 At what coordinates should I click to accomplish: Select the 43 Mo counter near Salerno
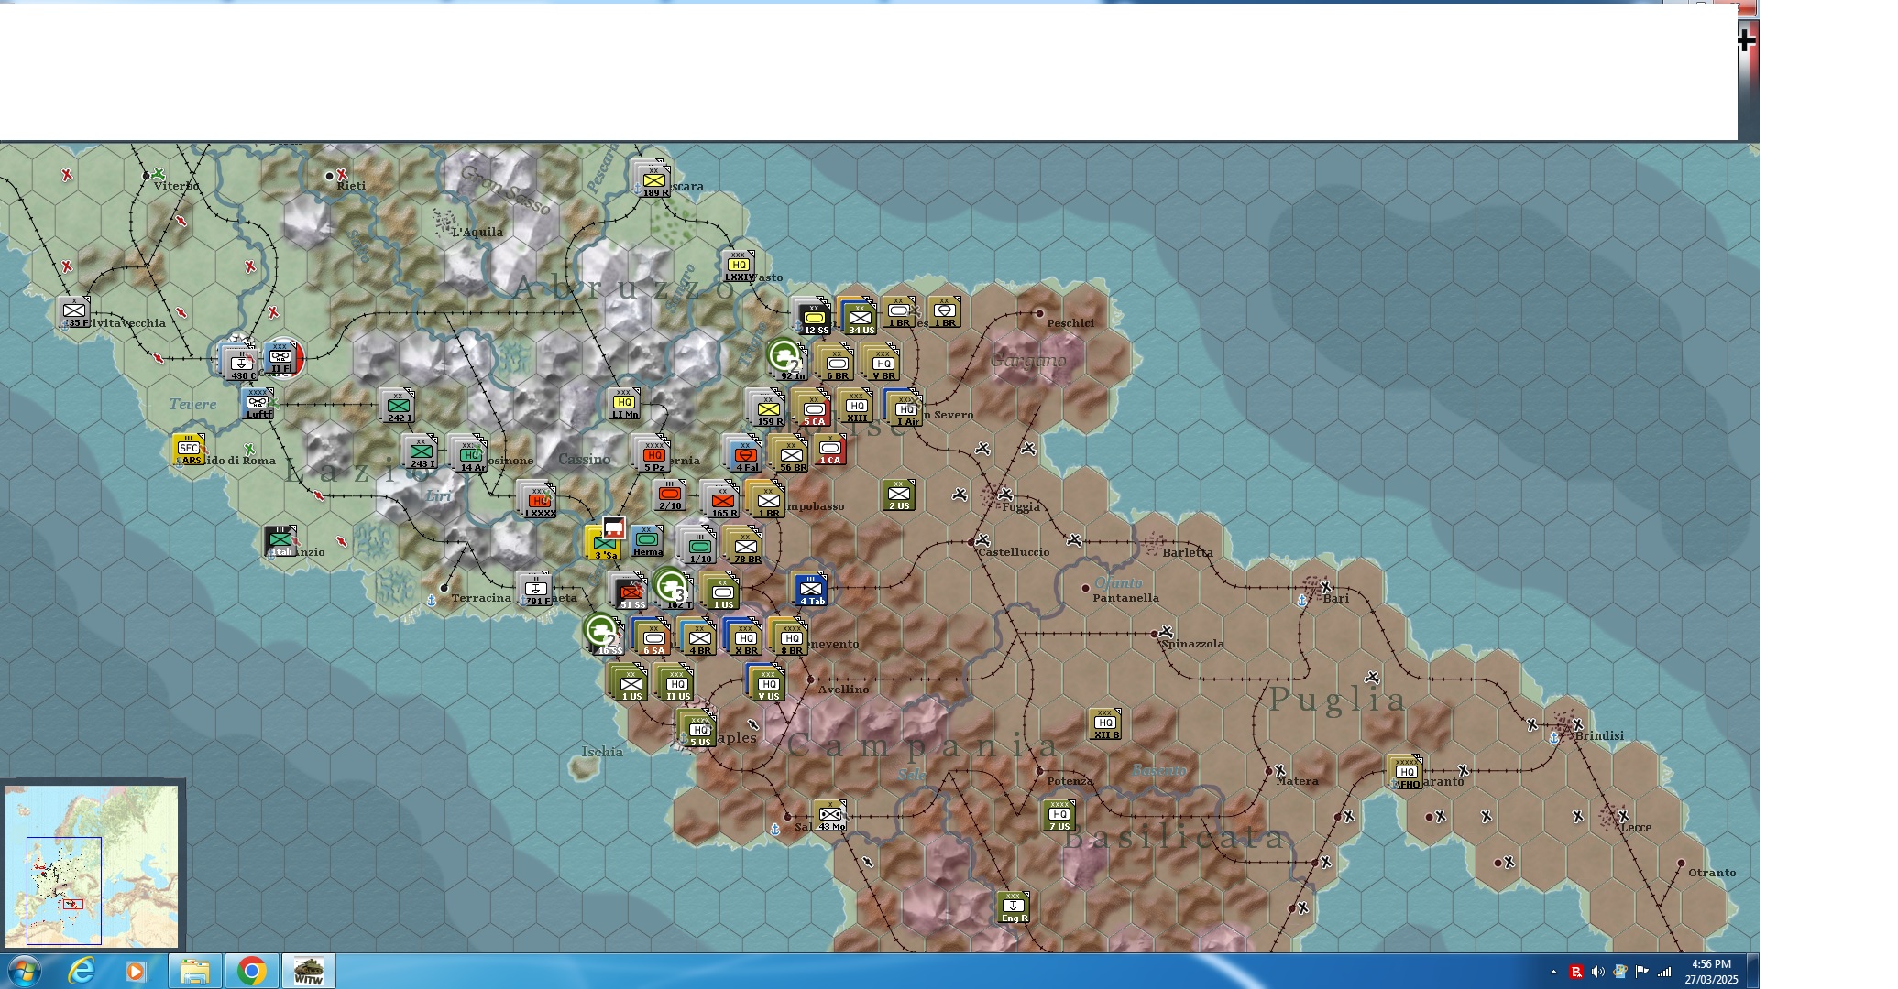coord(830,815)
